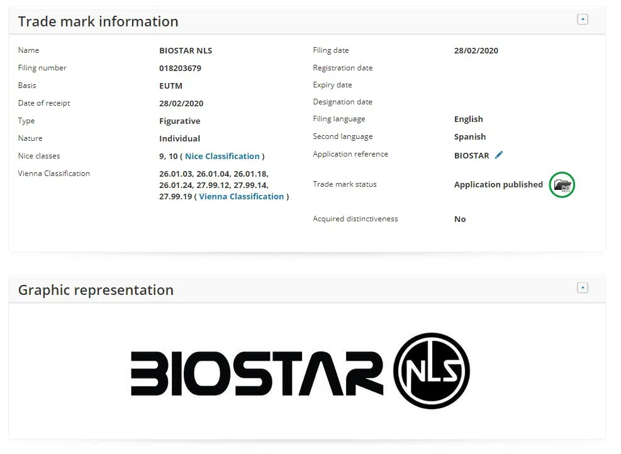Select the Second language entry Spanish
Viewport: 621px width, 454px height.
469,136
